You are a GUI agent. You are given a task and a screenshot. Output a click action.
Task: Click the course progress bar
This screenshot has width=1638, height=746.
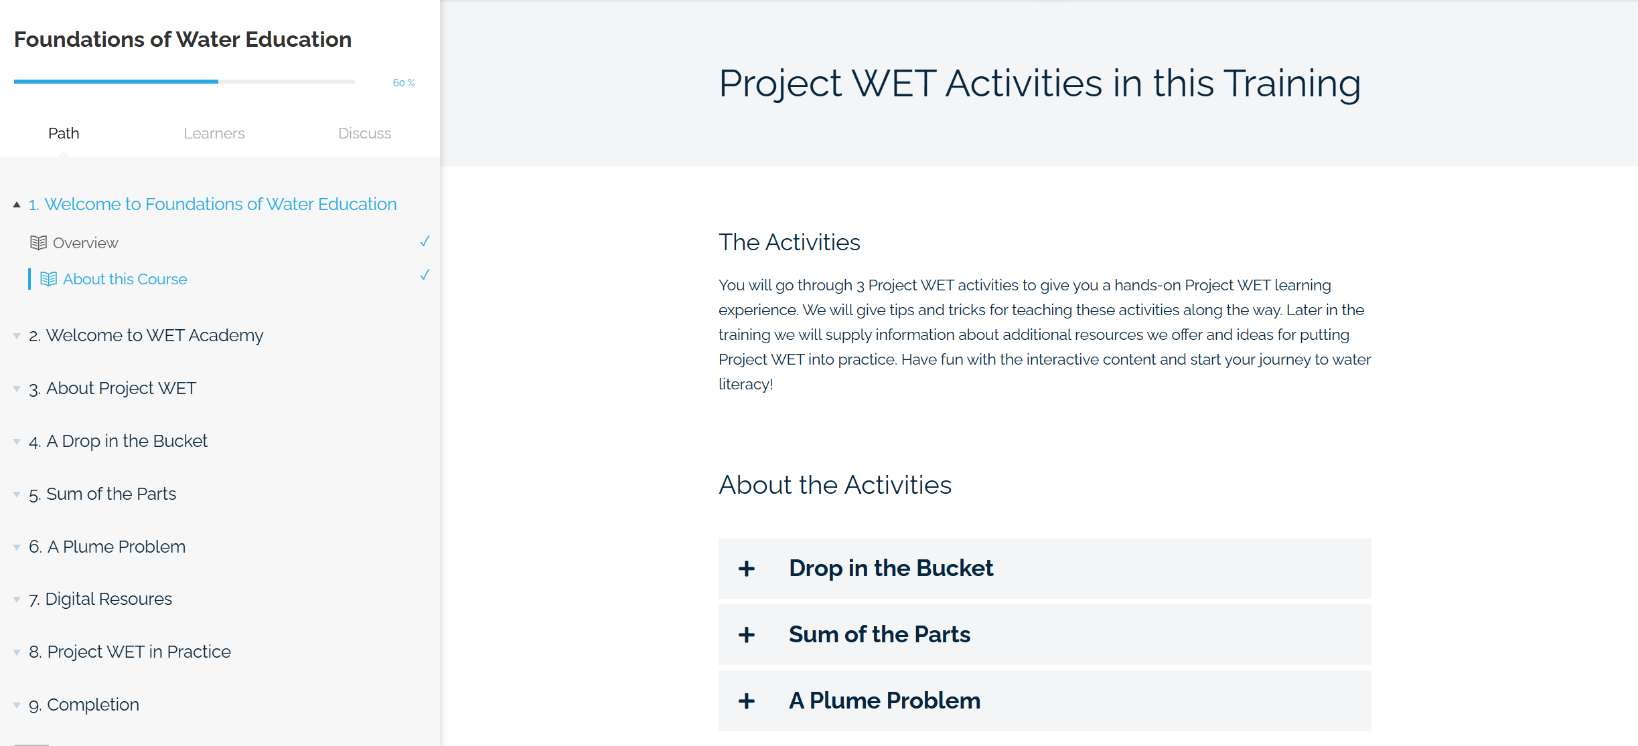(x=184, y=82)
